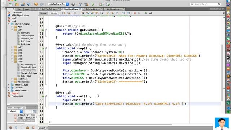The image size is (231, 130).
Task: Click the Clean and Build icon
Action: (x=87, y=4)
